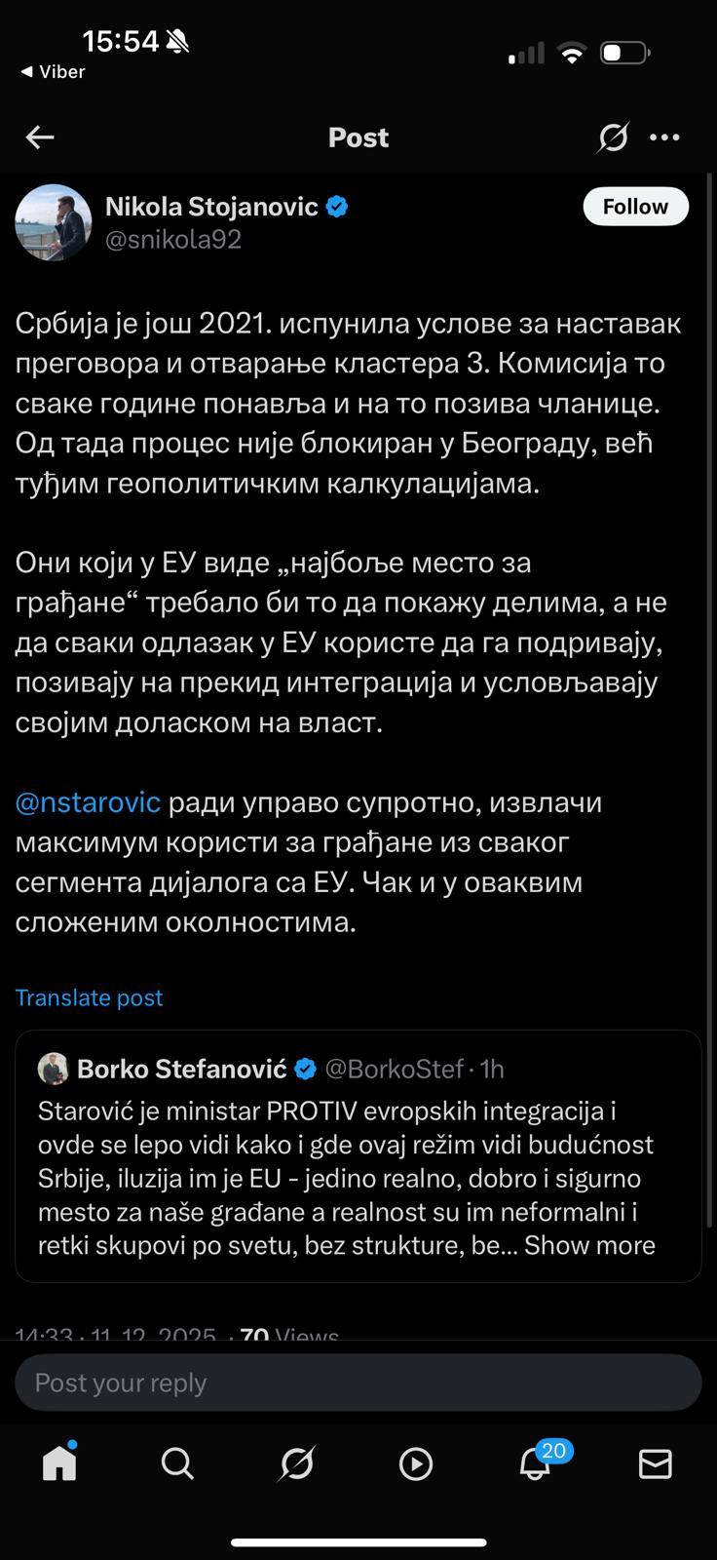
Task: Open Borko Stefanović's name in quoted post
Action: click(181, 1069)
